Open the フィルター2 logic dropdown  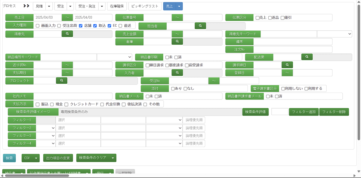pyautogui.click(x=46, y=128)
